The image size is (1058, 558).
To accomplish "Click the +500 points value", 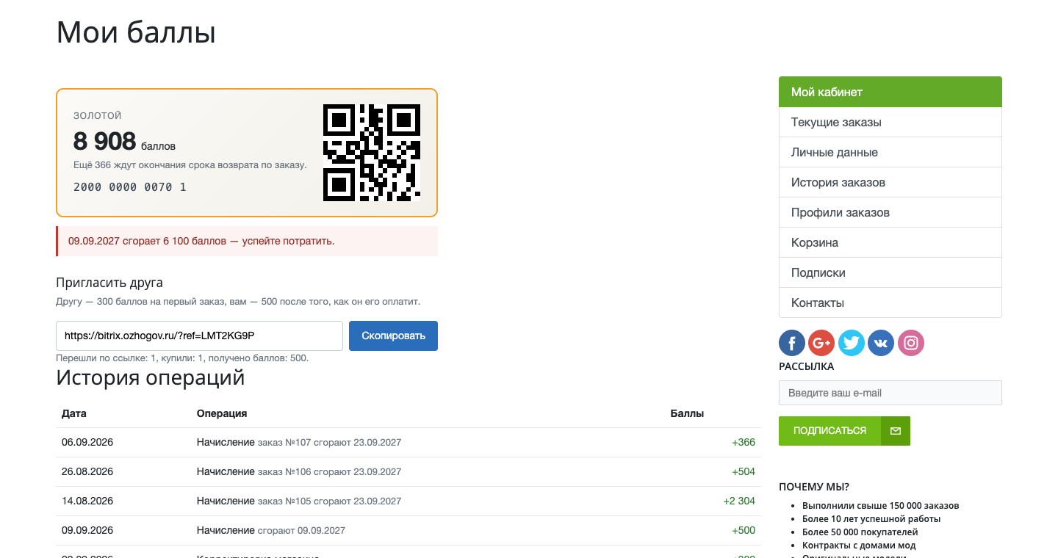I will click(744, 530).
